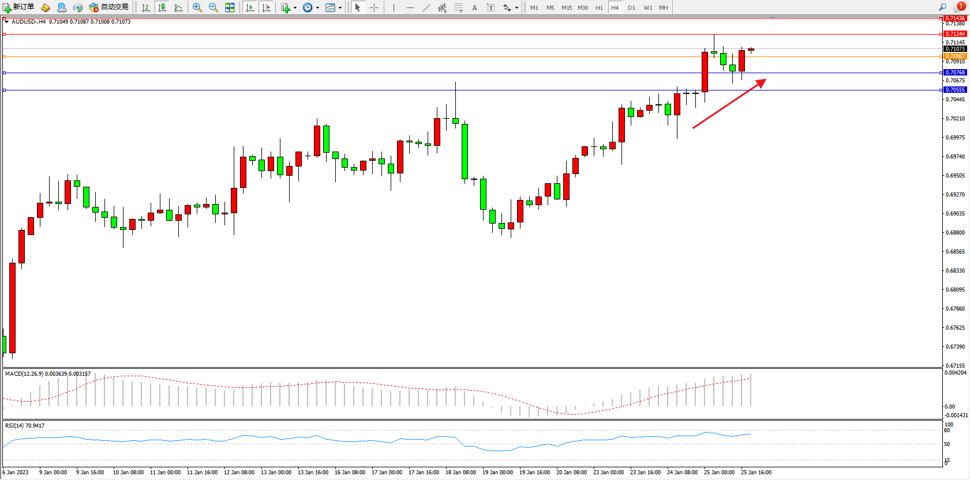Select candlestick chart type
Viewport: 970px width, 480px height.
click(162, 7)
